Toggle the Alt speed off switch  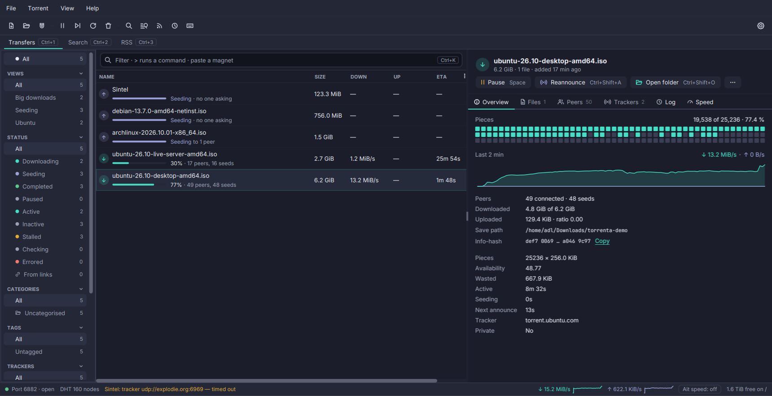700,389
